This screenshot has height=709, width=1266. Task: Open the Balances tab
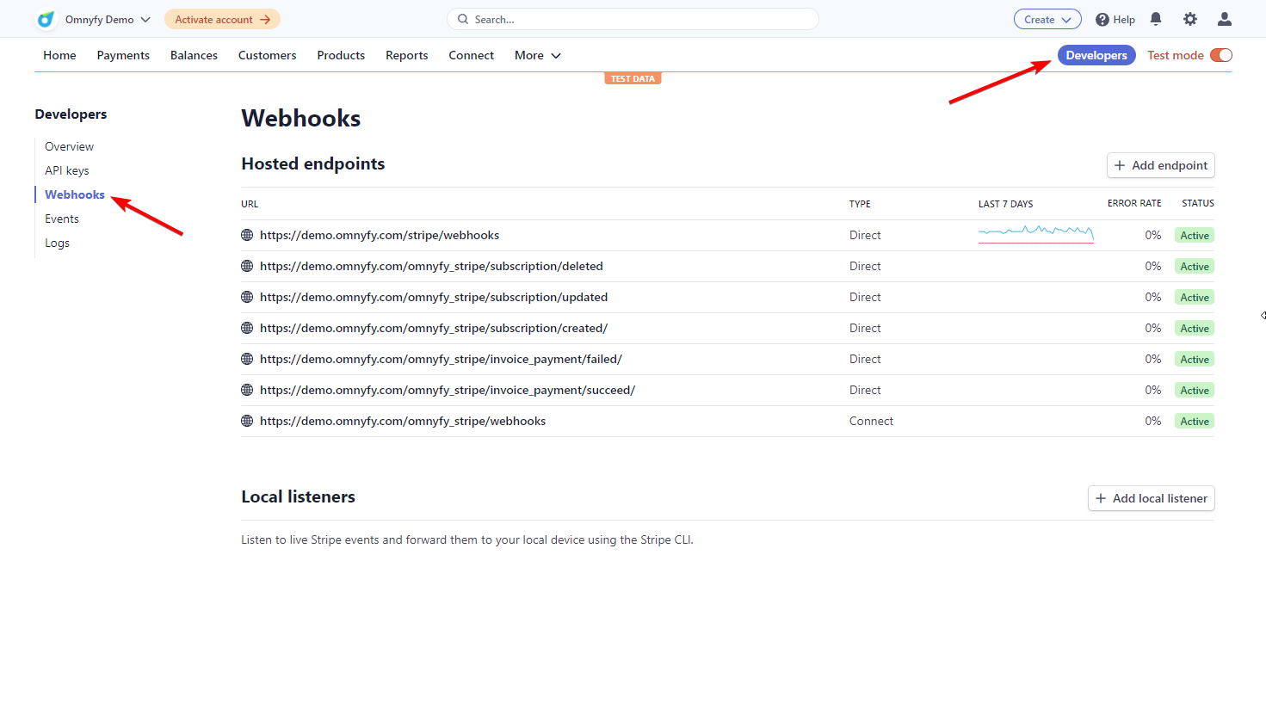[194, 55]
